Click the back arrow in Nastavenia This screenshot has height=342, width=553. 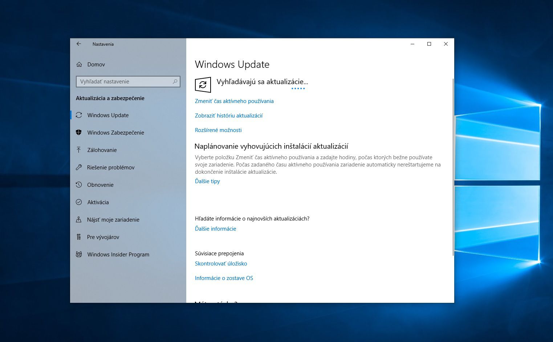79,44
